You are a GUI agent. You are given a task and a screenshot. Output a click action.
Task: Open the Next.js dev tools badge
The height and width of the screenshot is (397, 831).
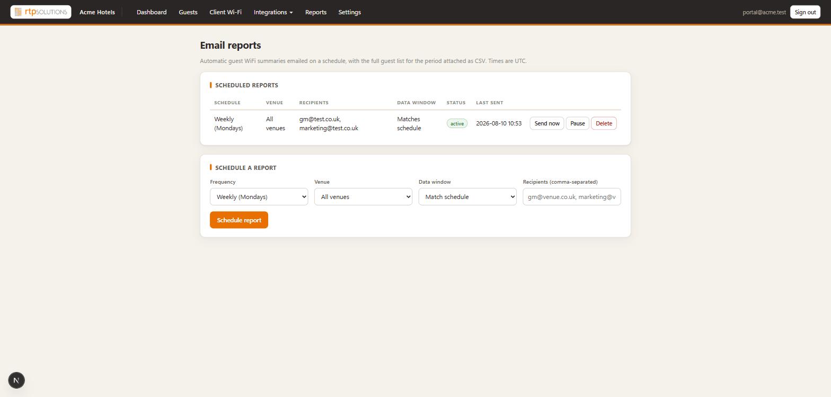tap(16, 380)
